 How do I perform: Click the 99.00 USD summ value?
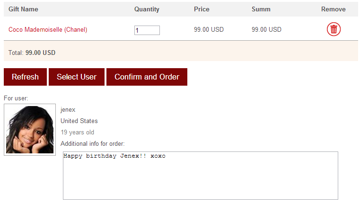(x=266, y=29)
